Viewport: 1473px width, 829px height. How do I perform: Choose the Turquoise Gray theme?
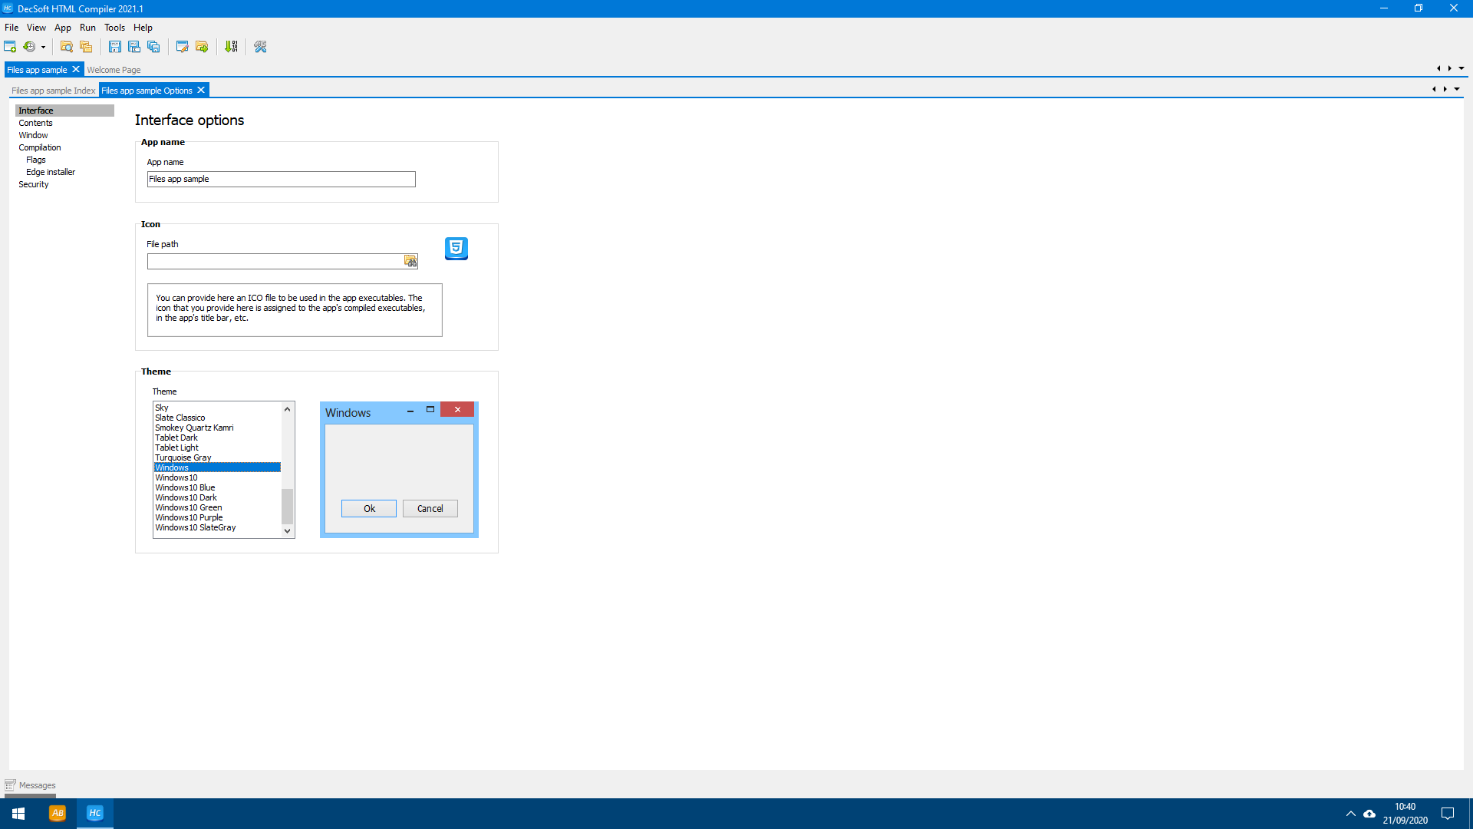coord(217,457)
